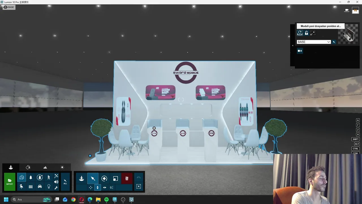
Task: Select the booth object handle near the counter
Action: click(154, 128)
